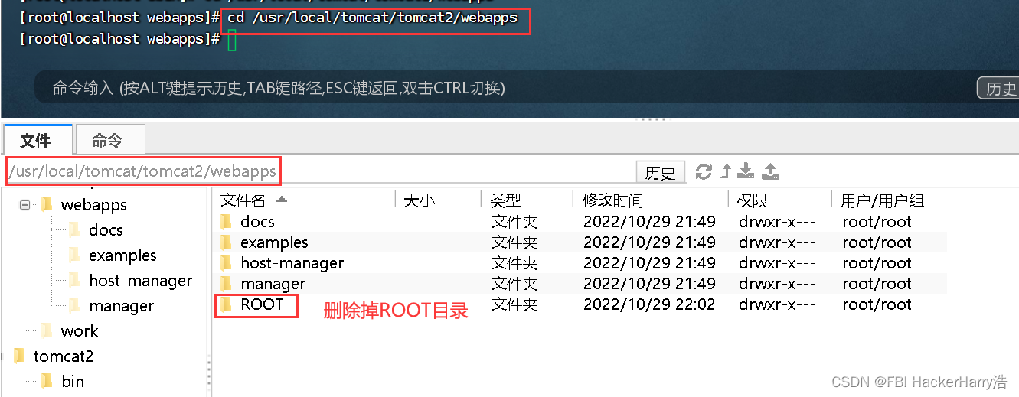Select bin folder in tree

click(x=73, y=381)
